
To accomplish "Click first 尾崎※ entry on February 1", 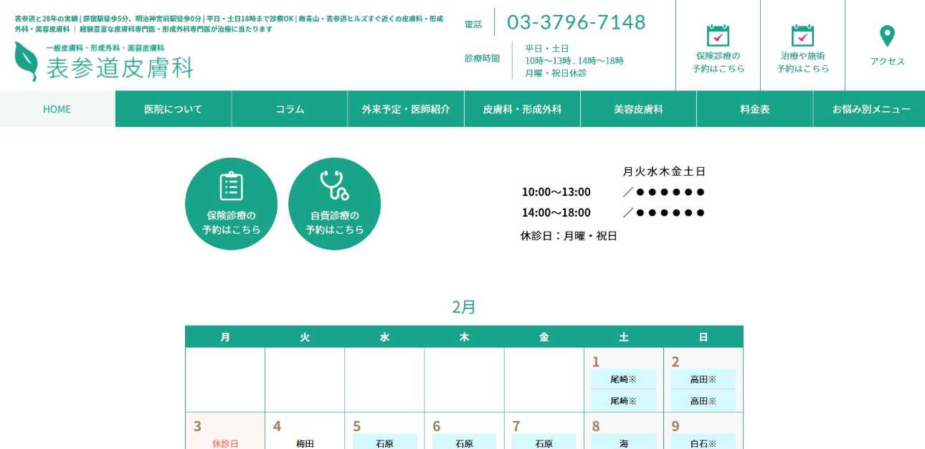I will coord(624,379).
